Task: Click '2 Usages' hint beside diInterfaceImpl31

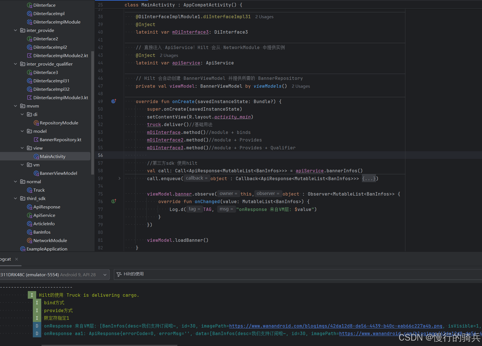Action: pos(264,17)
